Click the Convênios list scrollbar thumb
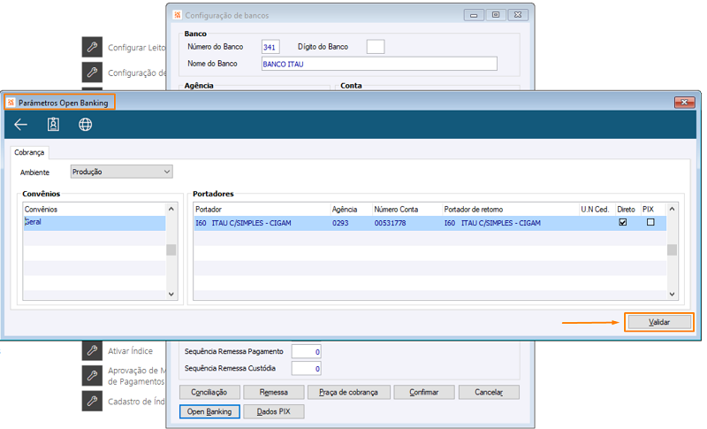The height and width of the screenshot is (429, 707). [171, 249]
